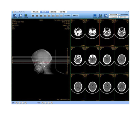This screenshot has height=113, width=137.
Task: Click the second round button in the left bottom group
Action: (x=20, y=103)
